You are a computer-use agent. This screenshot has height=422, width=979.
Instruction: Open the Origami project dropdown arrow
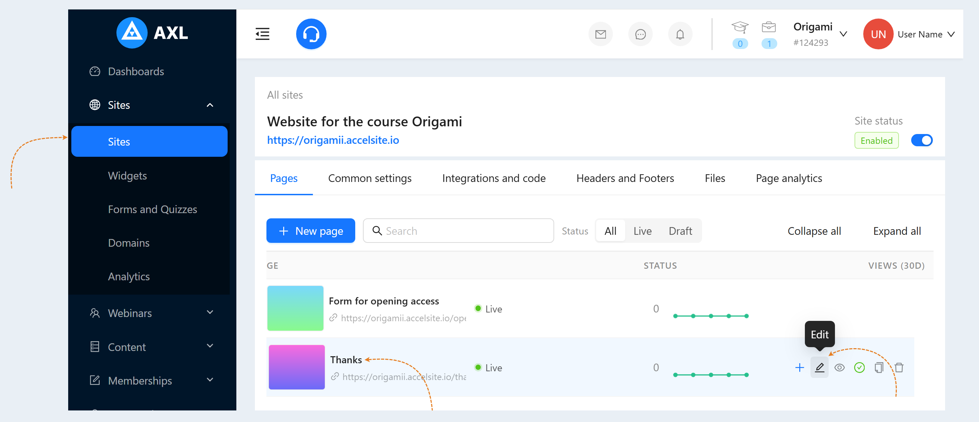click(x=843, y=34)
